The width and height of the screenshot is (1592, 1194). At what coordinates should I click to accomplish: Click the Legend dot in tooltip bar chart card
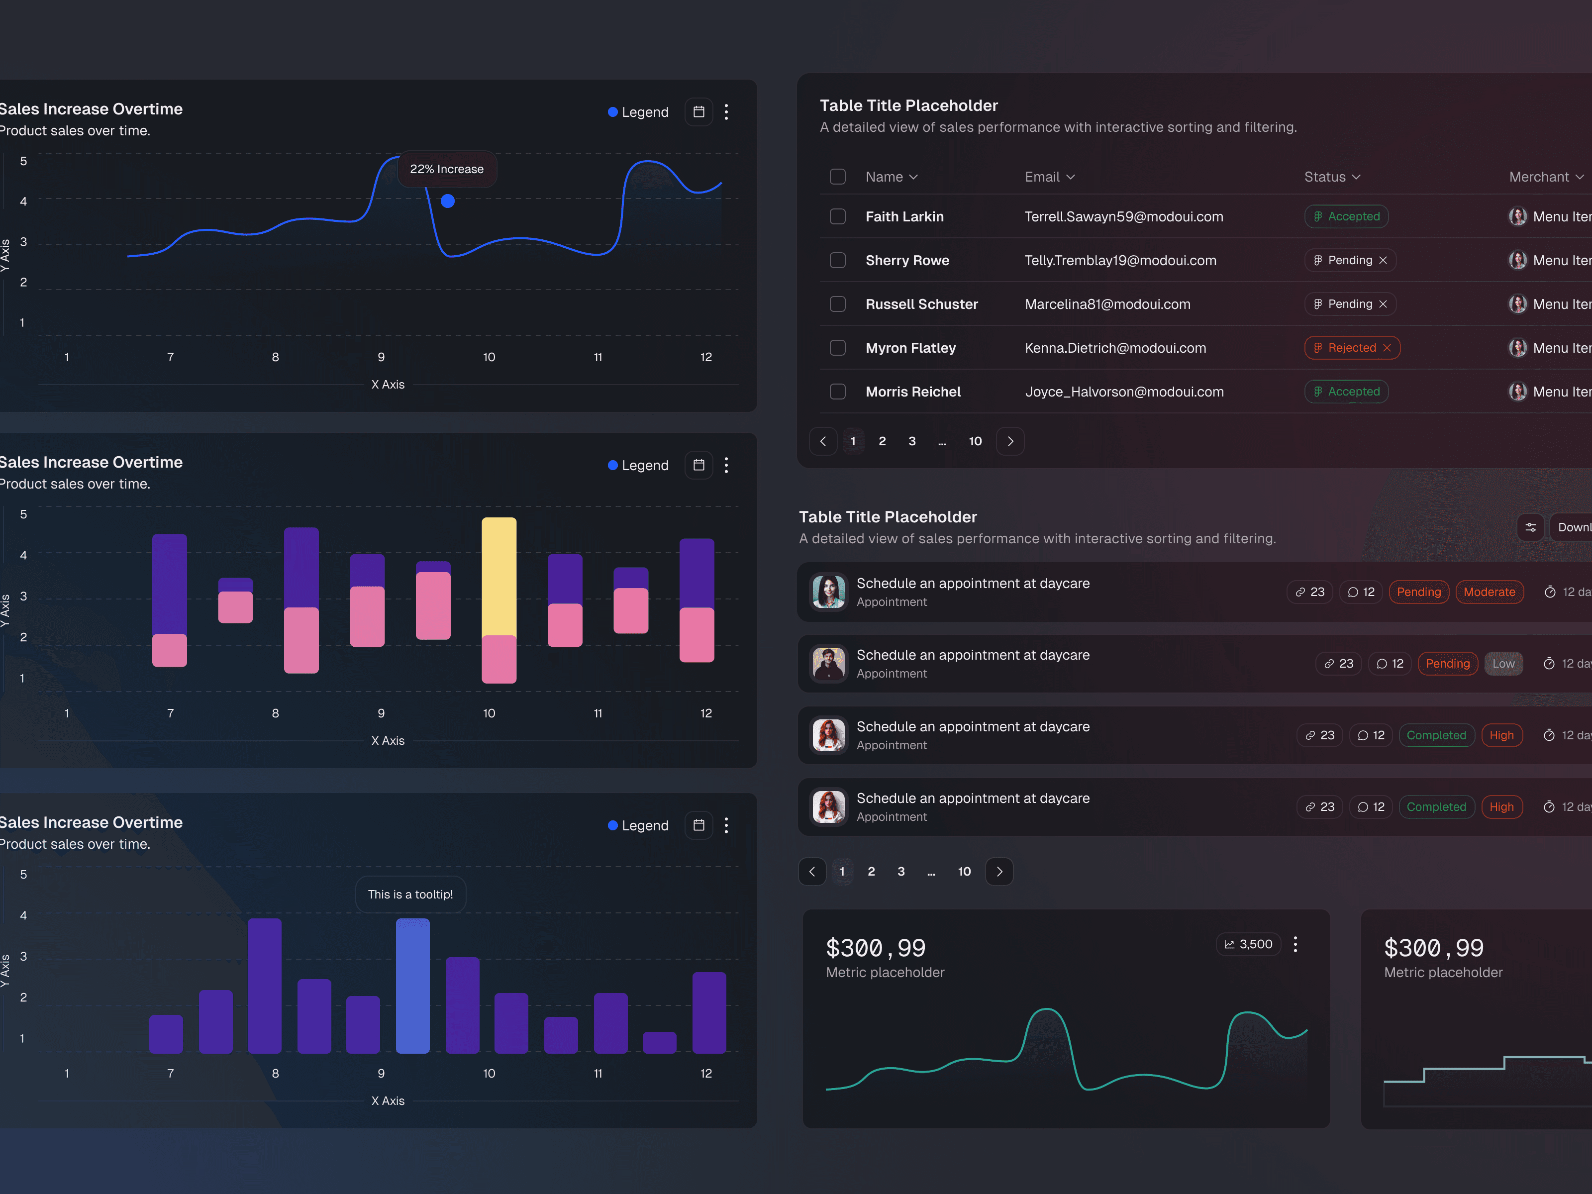click(x=612, y=825)
